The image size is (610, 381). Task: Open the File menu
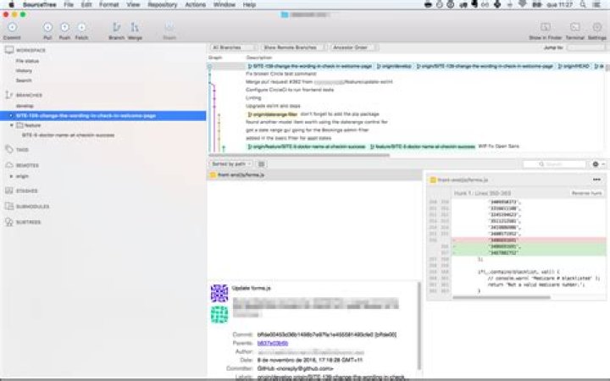(69, 5)
